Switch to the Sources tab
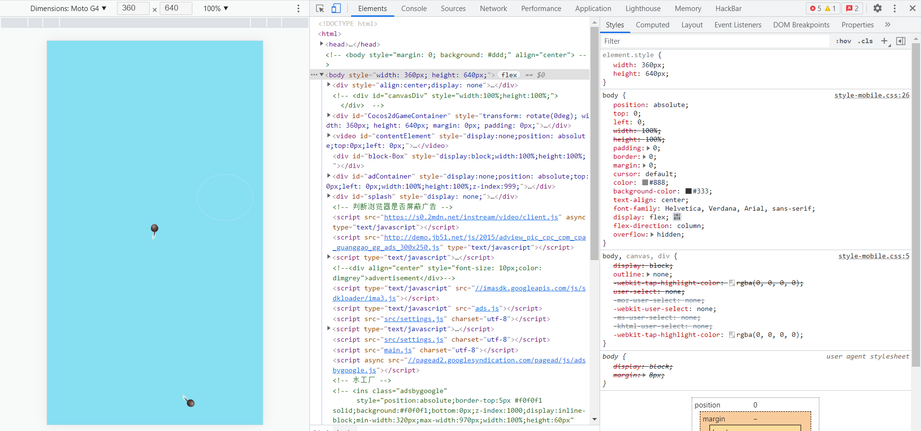The height and width of the screenshot is (431, 921). tap(453, 9)
